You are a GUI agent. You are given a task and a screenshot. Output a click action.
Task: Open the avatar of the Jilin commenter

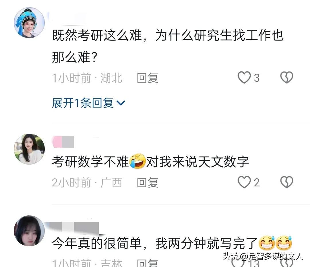click(29, 231)
